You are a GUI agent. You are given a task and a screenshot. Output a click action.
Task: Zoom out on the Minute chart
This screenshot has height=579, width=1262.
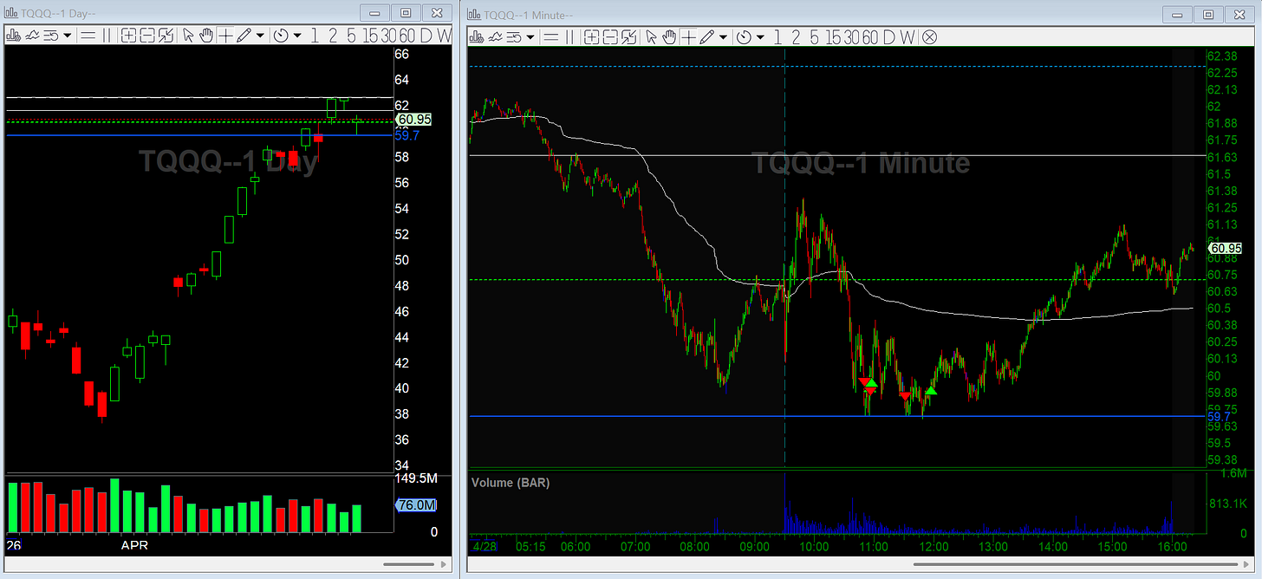(610, 36)
